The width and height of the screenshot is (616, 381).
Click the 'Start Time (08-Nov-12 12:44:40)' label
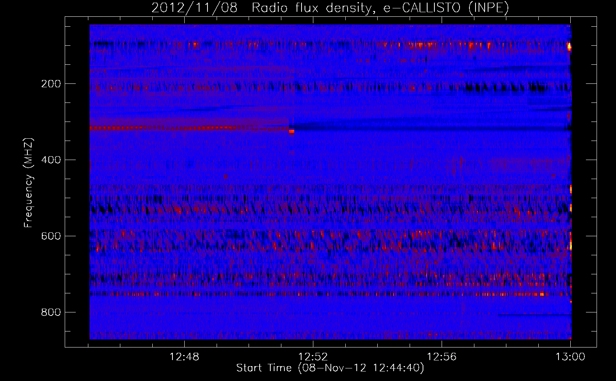click(x=330, y=368)
